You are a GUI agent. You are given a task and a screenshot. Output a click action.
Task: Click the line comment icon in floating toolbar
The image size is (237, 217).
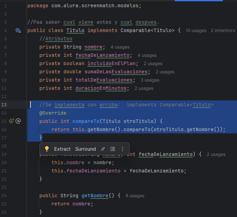click(103, 149)
